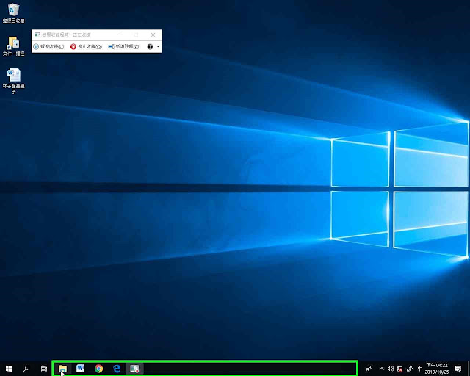Open the volume speaker control
This screenshot has width=470, height=376.
pyautogui.click(x=390, y=369)
